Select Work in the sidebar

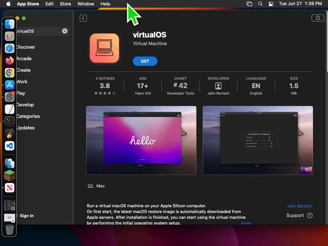point(22,82)
